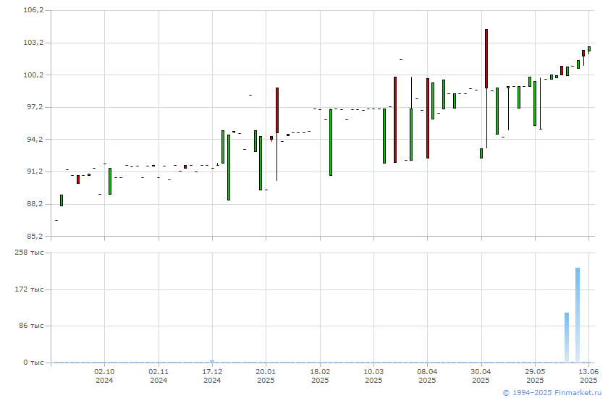The height and width of the screenshot is (398, 608).
Task: Click the 13.06 2025 date label
Action: (x=588, y=376)
